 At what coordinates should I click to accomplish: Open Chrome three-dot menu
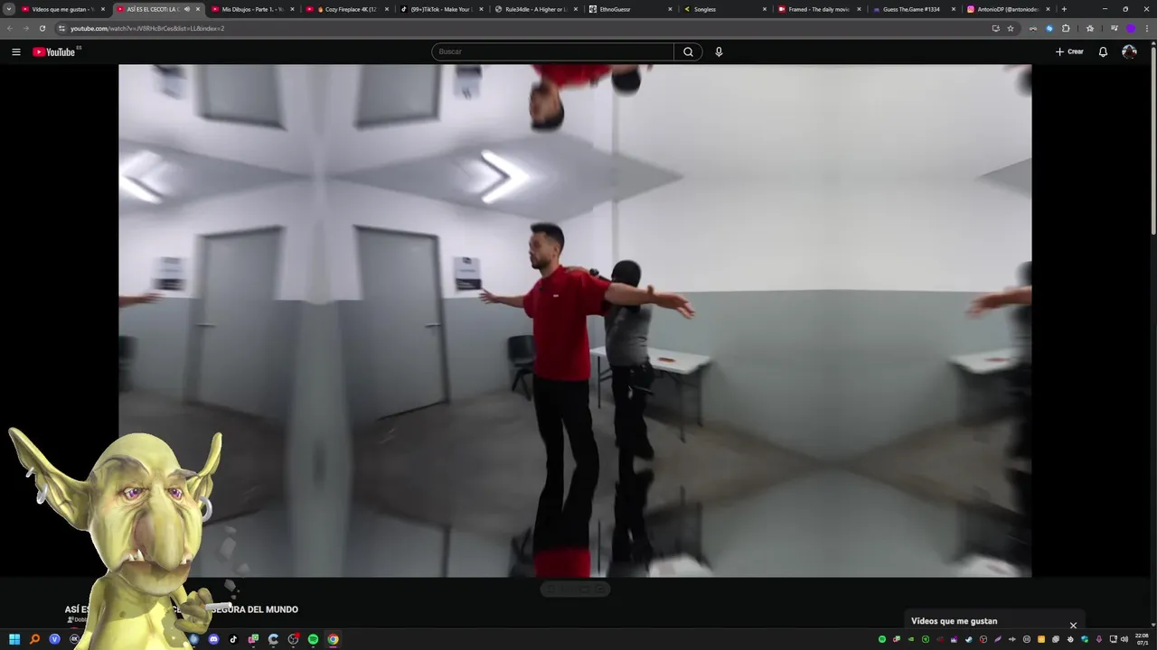click(x=1147, y=28)
